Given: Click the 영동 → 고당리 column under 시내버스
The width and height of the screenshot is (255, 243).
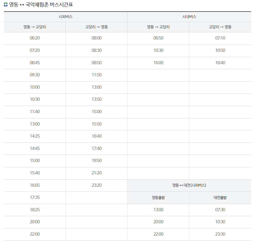Looking at the screenshot, I should click(x=158, y=27).
